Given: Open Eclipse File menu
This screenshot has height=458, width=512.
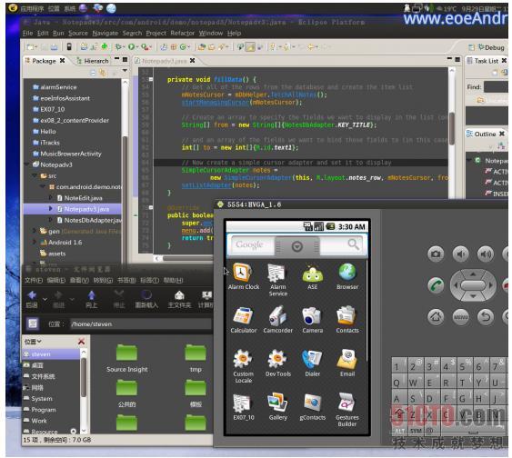Looking at the screenshot, I should click(x=28, y=34).
